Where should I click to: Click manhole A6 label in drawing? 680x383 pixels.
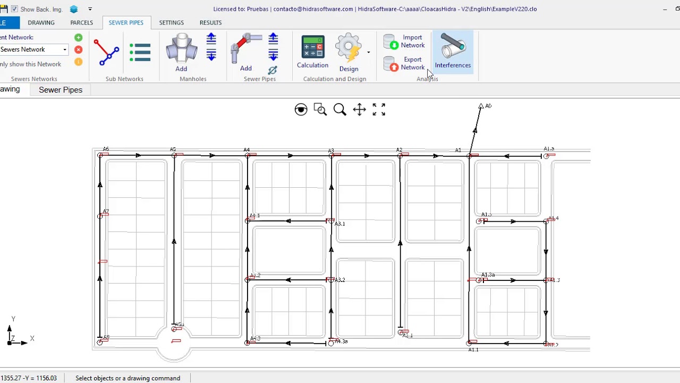point(106,149)
